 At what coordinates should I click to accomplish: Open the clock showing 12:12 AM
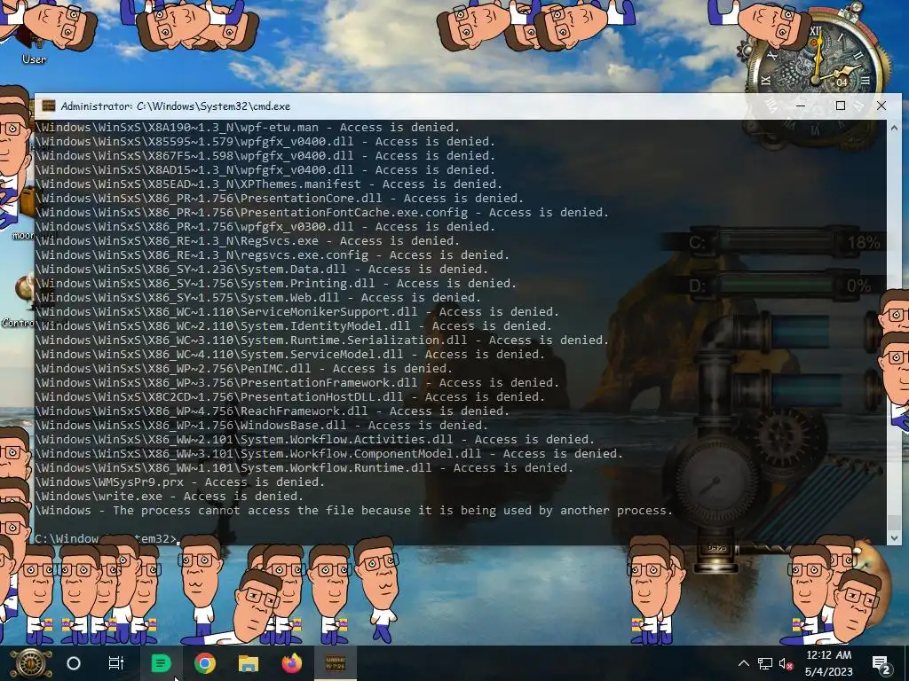click(828, 655)
